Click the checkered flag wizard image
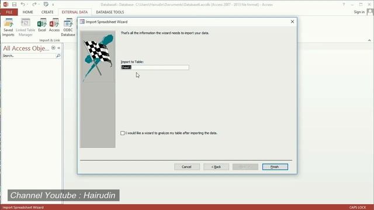The height and width of the screenshot is (210, 374). (98, 58)
